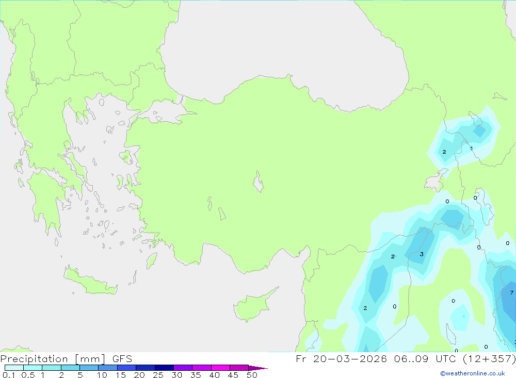516x378 pixels.
Task: Click the legend tick label "10"
Action: pos(102,375)
